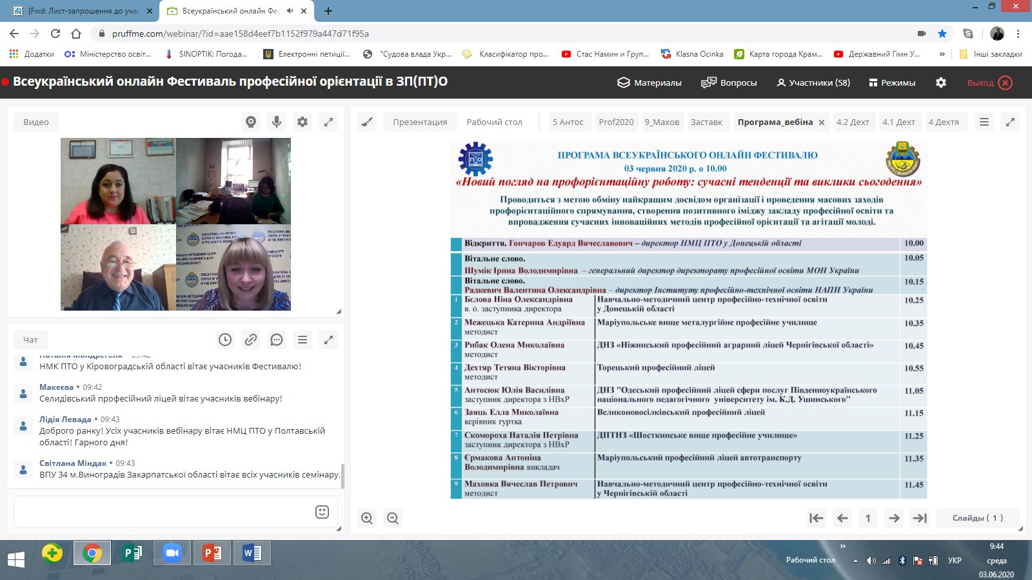Open Участники (58) participants list
Viewport: 1032px width, 580px height.
pyautogui.click(x=813, y=82)
